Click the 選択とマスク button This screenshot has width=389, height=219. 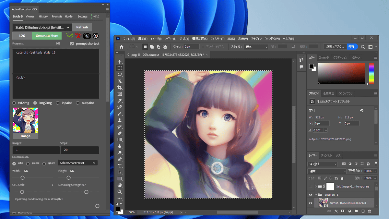[336, 47]
